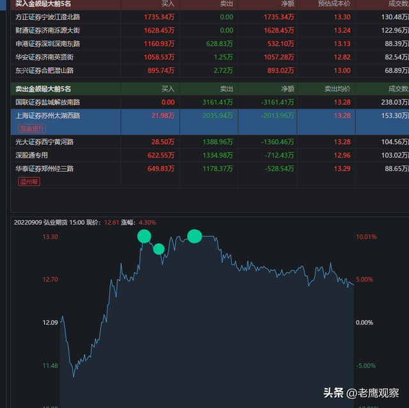Click 预估成本价 column header
This screenshot has height=408, width=409.
(334, 4)
